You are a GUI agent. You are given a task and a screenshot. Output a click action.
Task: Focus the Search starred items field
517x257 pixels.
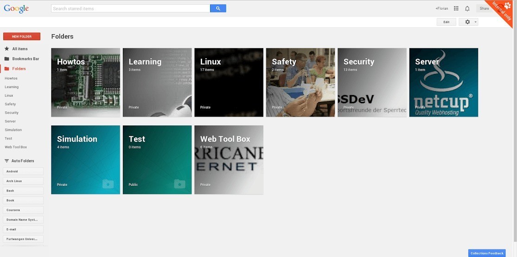(130, 8)
